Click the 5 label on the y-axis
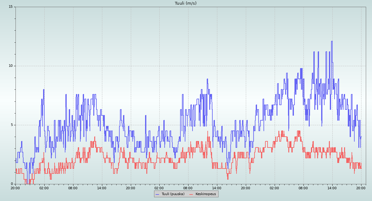 point(11,125)
